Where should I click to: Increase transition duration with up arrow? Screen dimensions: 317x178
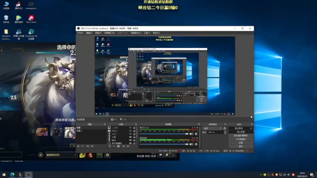click(225, 131)
